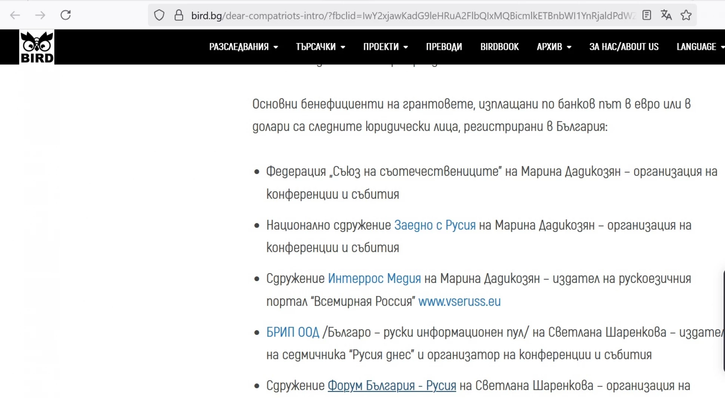This screenshot has width=725, height=398.
Task: View site security padlock info
Action: pyautogui.click(x=179, y=15)
